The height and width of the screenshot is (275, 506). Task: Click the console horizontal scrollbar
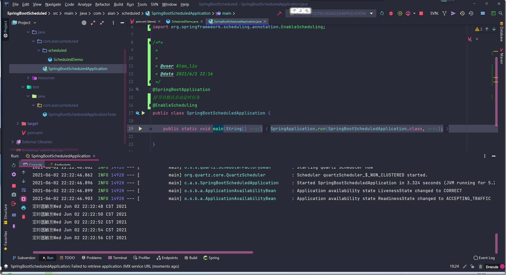[143, 252]
